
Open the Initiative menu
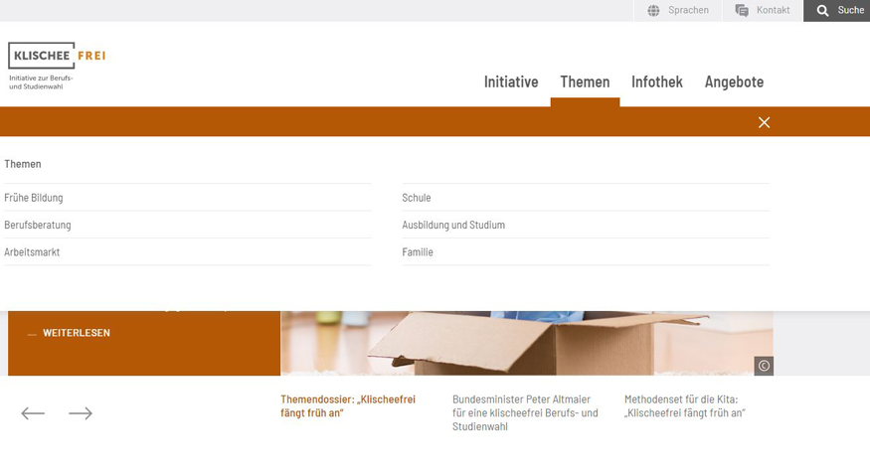click(511, 81)
